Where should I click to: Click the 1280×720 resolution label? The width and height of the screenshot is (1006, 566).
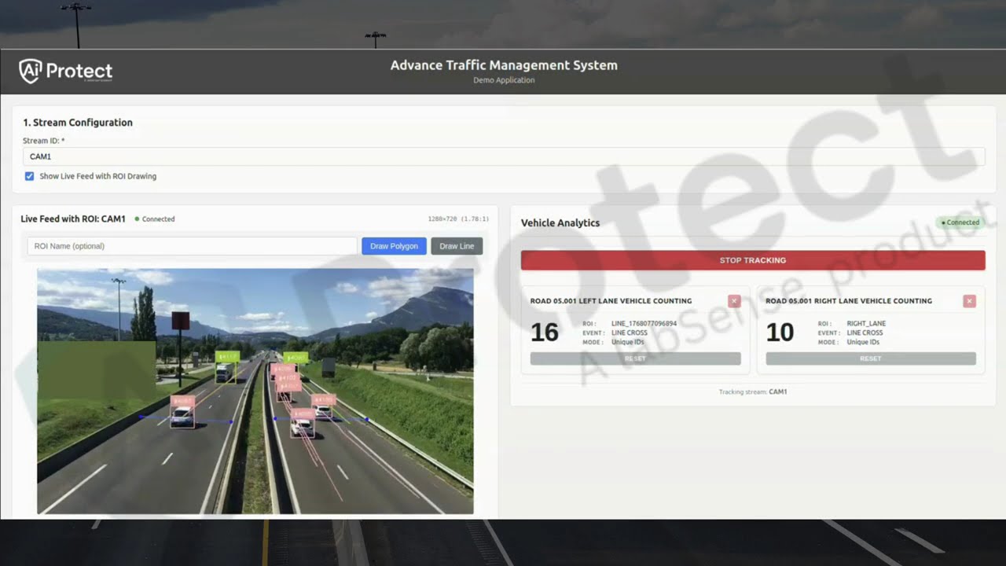point(458,219)
